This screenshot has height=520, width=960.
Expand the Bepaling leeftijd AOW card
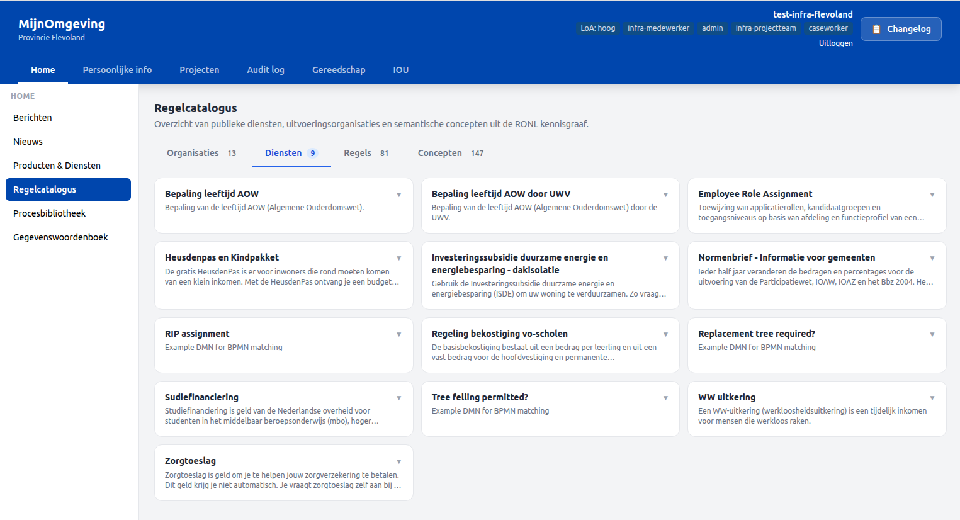click(399, 195)
